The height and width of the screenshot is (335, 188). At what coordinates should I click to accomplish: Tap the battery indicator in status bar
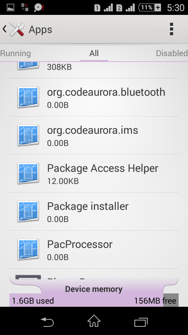tap(150, 8)
